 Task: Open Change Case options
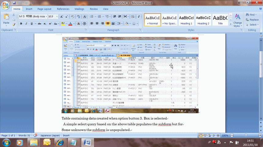point(56,24)
